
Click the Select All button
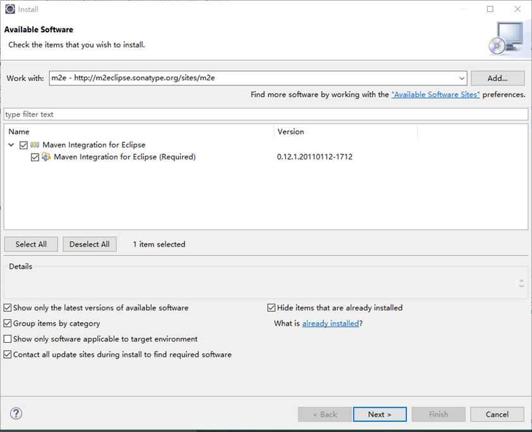[31, 244]
